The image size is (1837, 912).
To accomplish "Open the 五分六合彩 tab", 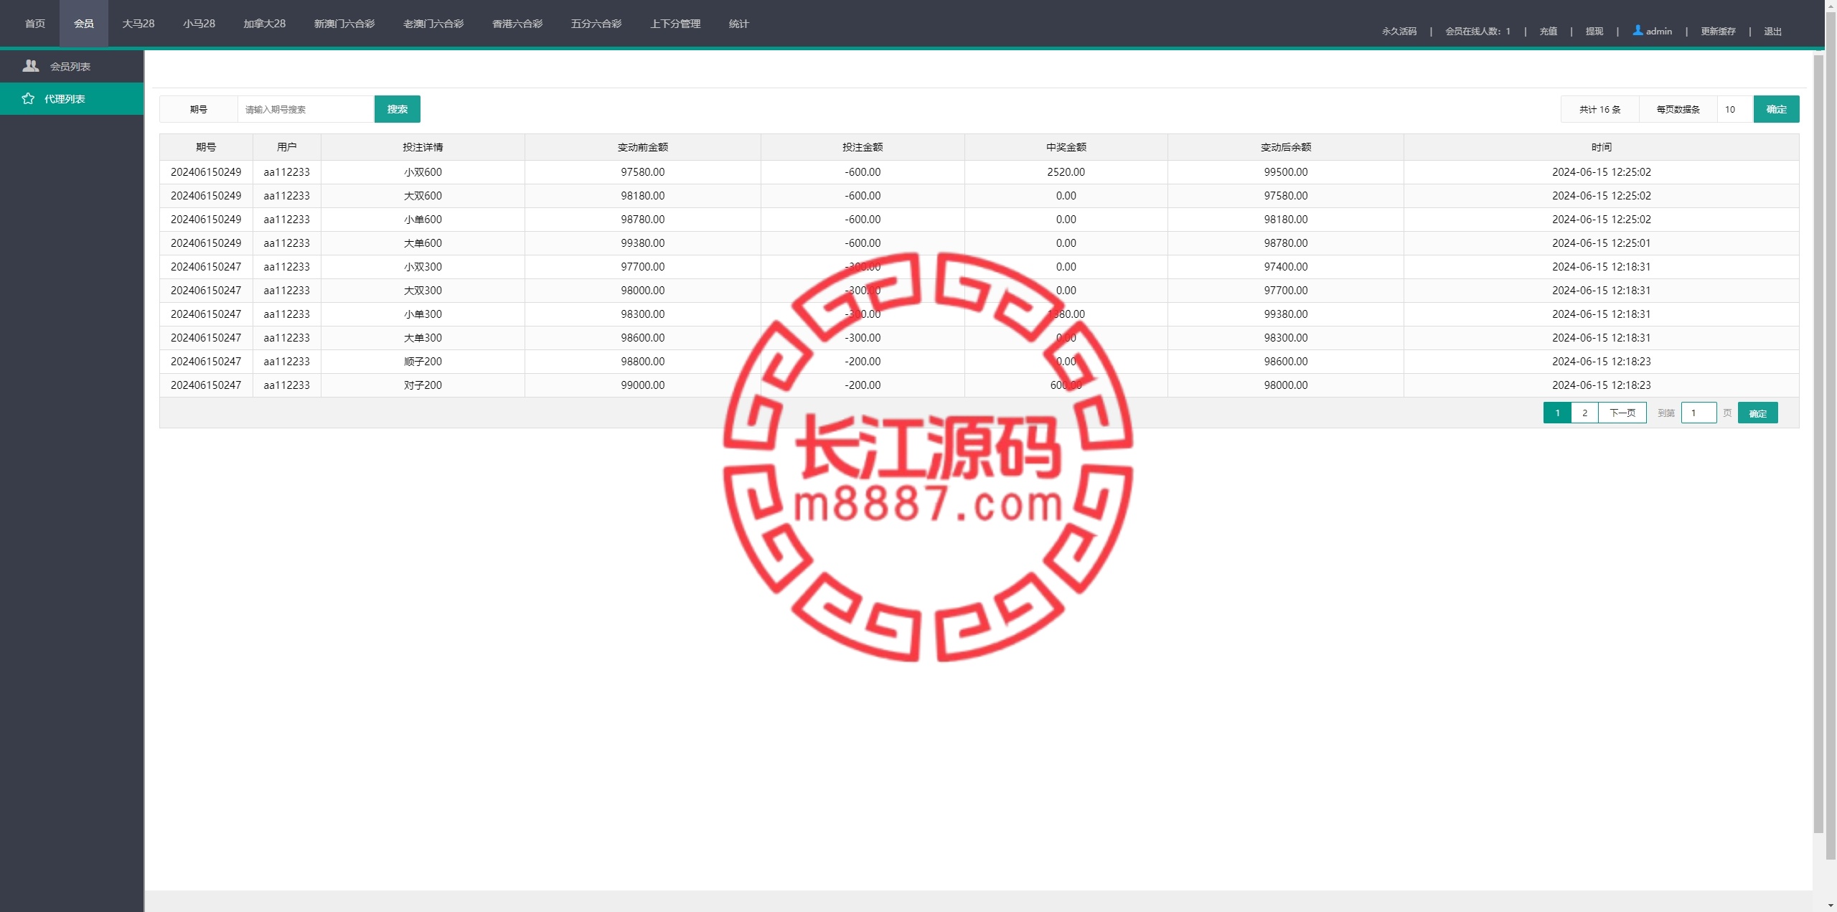I will pyautogui.click(x=596, y=24).
